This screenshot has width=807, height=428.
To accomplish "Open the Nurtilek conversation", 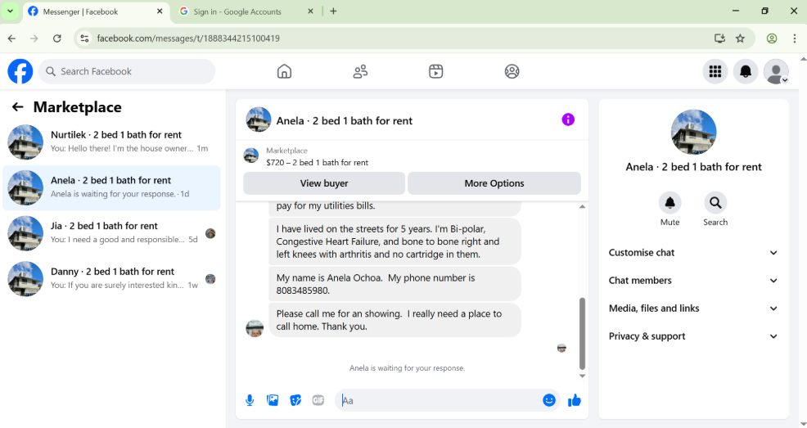I will coord(111,142).
